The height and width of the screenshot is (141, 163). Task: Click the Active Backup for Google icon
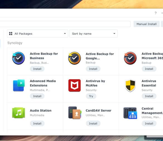[74, 58]
